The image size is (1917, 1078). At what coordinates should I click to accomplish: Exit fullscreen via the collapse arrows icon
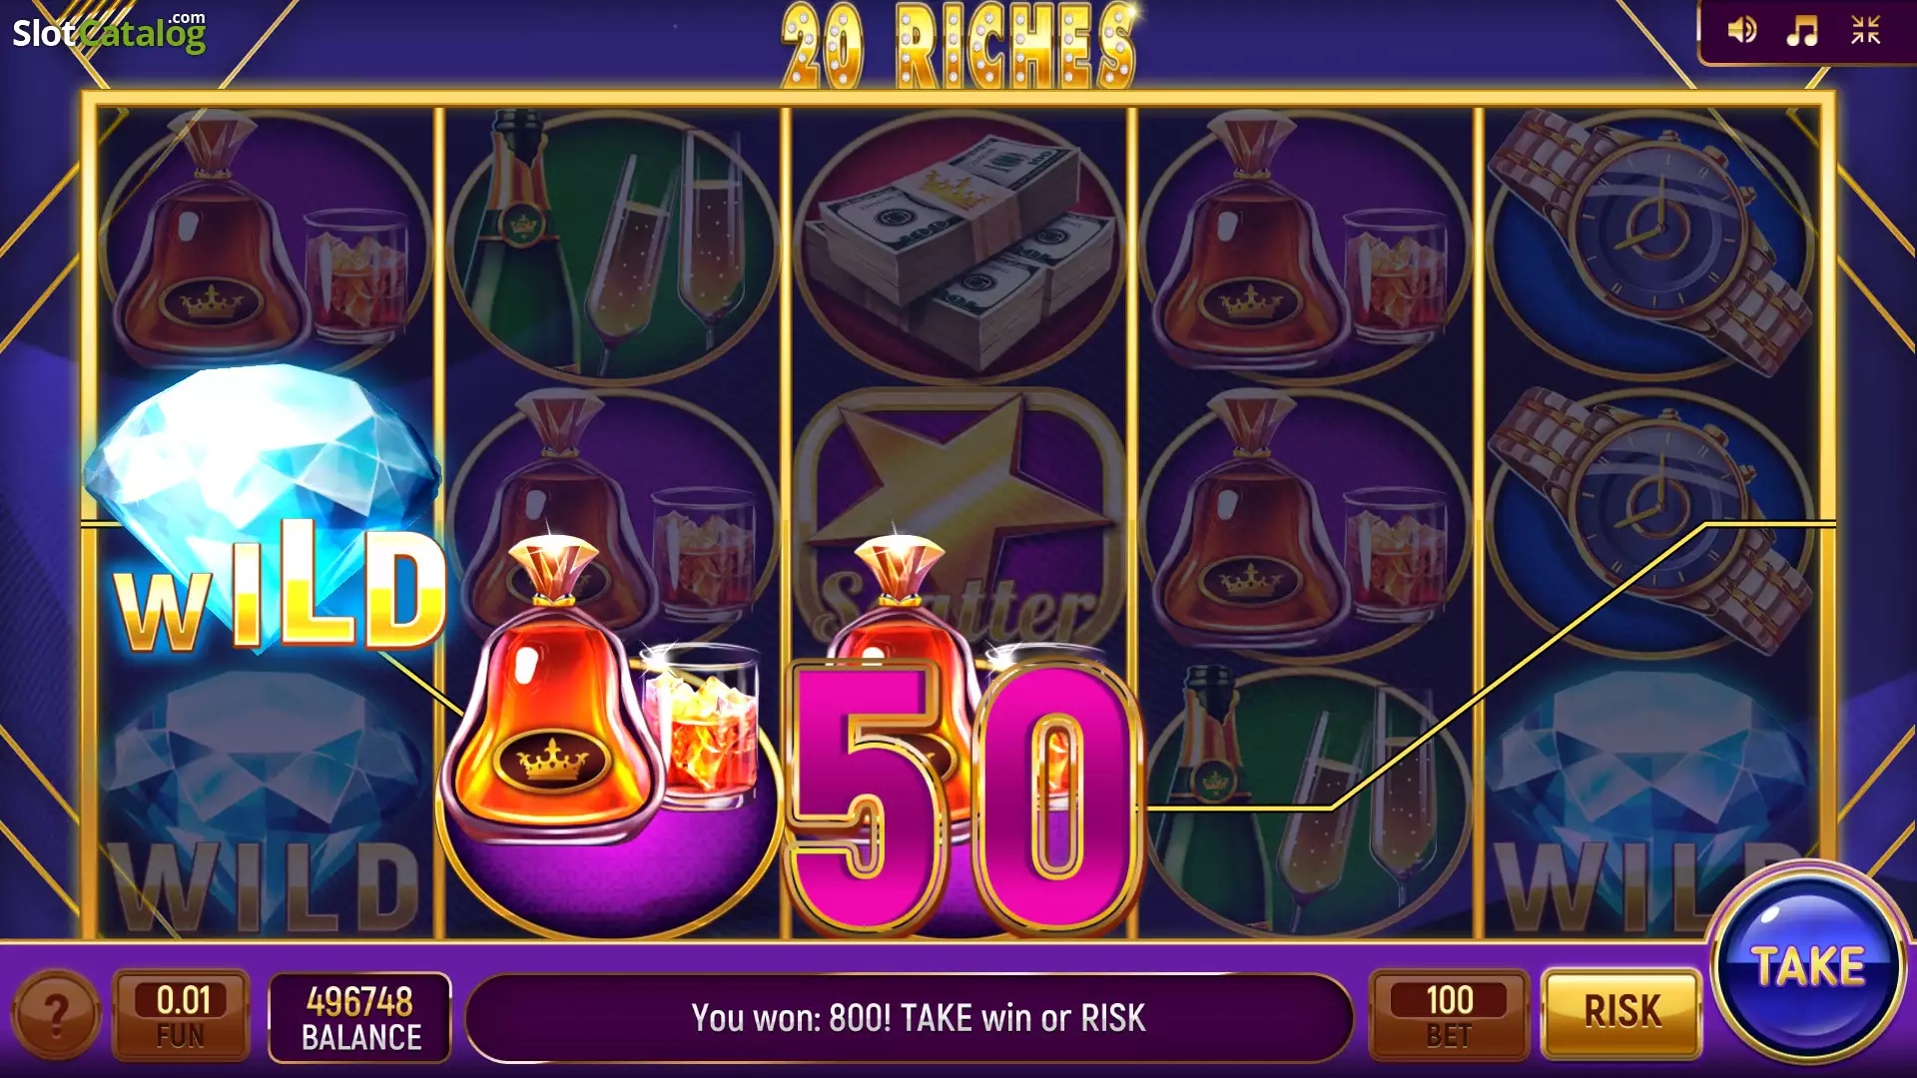coord(1865,31)
